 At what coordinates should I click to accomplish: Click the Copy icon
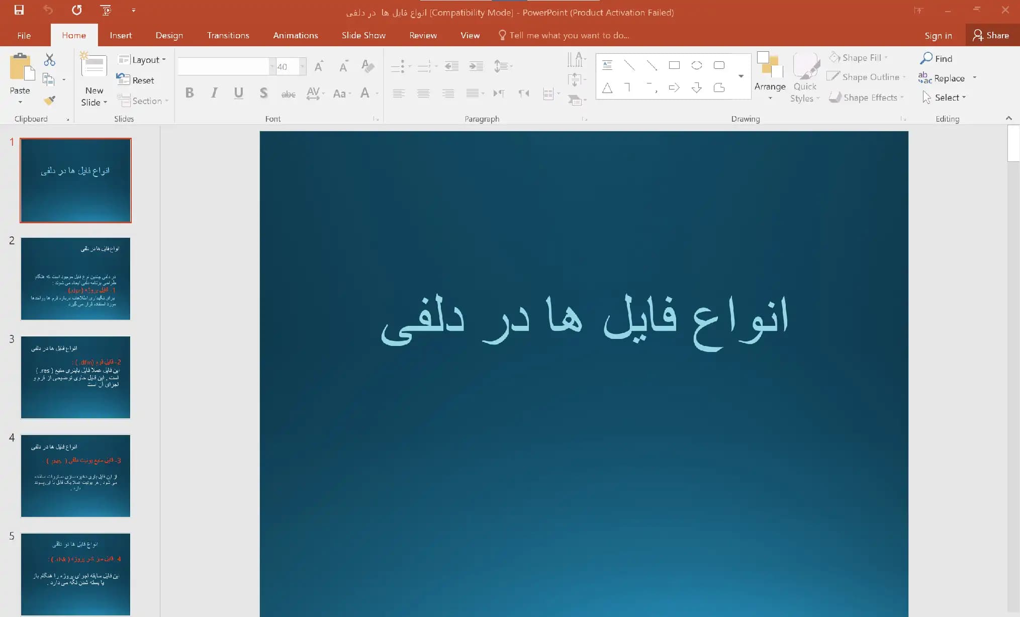tap(49, 79)
